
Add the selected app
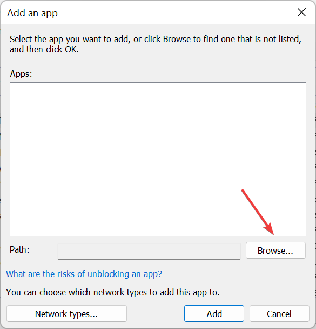point(214,314)
